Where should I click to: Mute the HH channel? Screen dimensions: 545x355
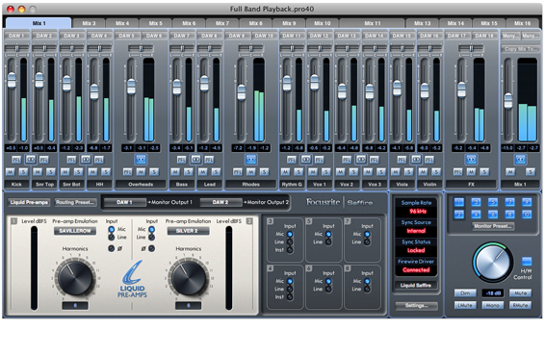pos(92,172)
